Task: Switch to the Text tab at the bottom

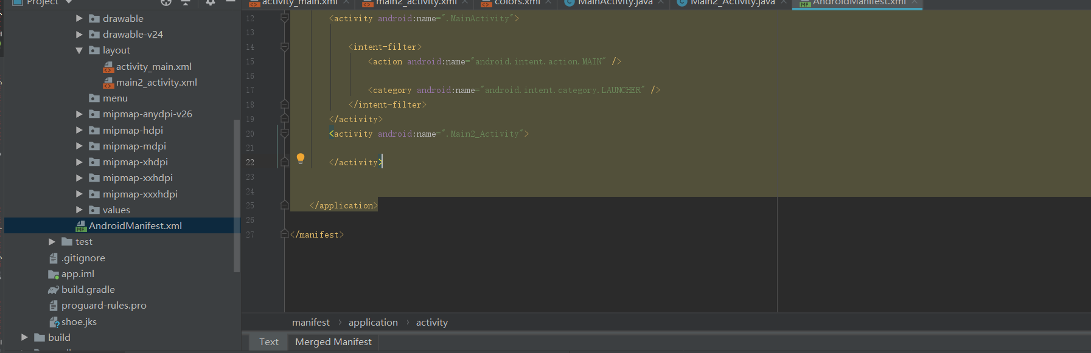Action: 268,342
